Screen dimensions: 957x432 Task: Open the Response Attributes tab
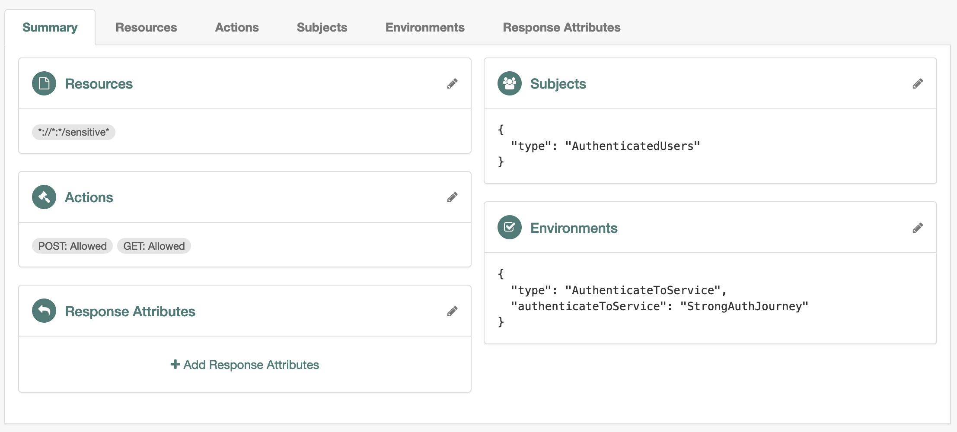[x=561, y=28]
